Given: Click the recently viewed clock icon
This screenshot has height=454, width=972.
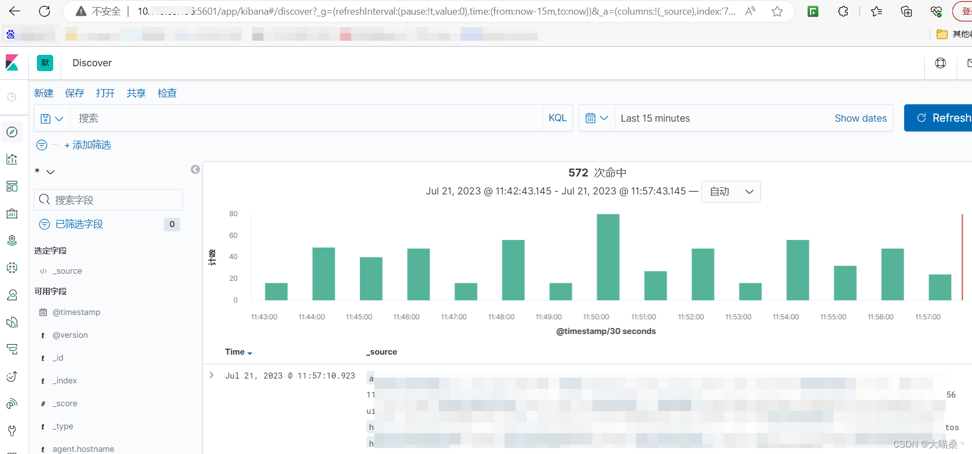Looking at the screenshot, I should (x=11, y=97).
